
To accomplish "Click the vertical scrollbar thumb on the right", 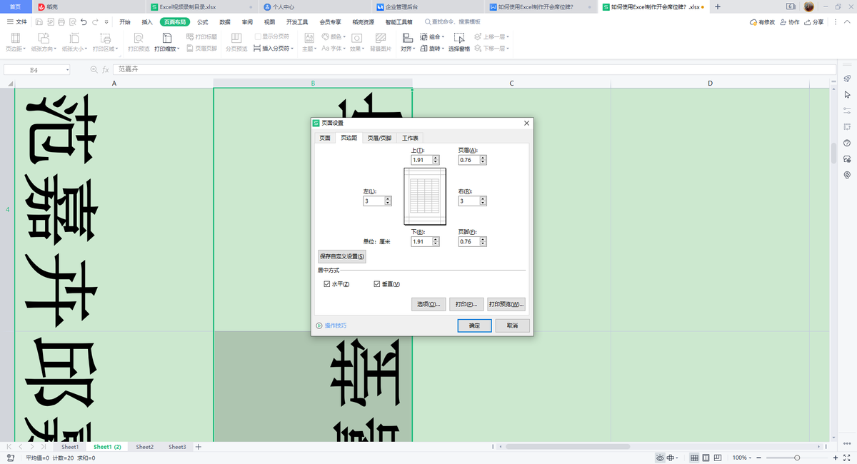I will click(833, 153).
